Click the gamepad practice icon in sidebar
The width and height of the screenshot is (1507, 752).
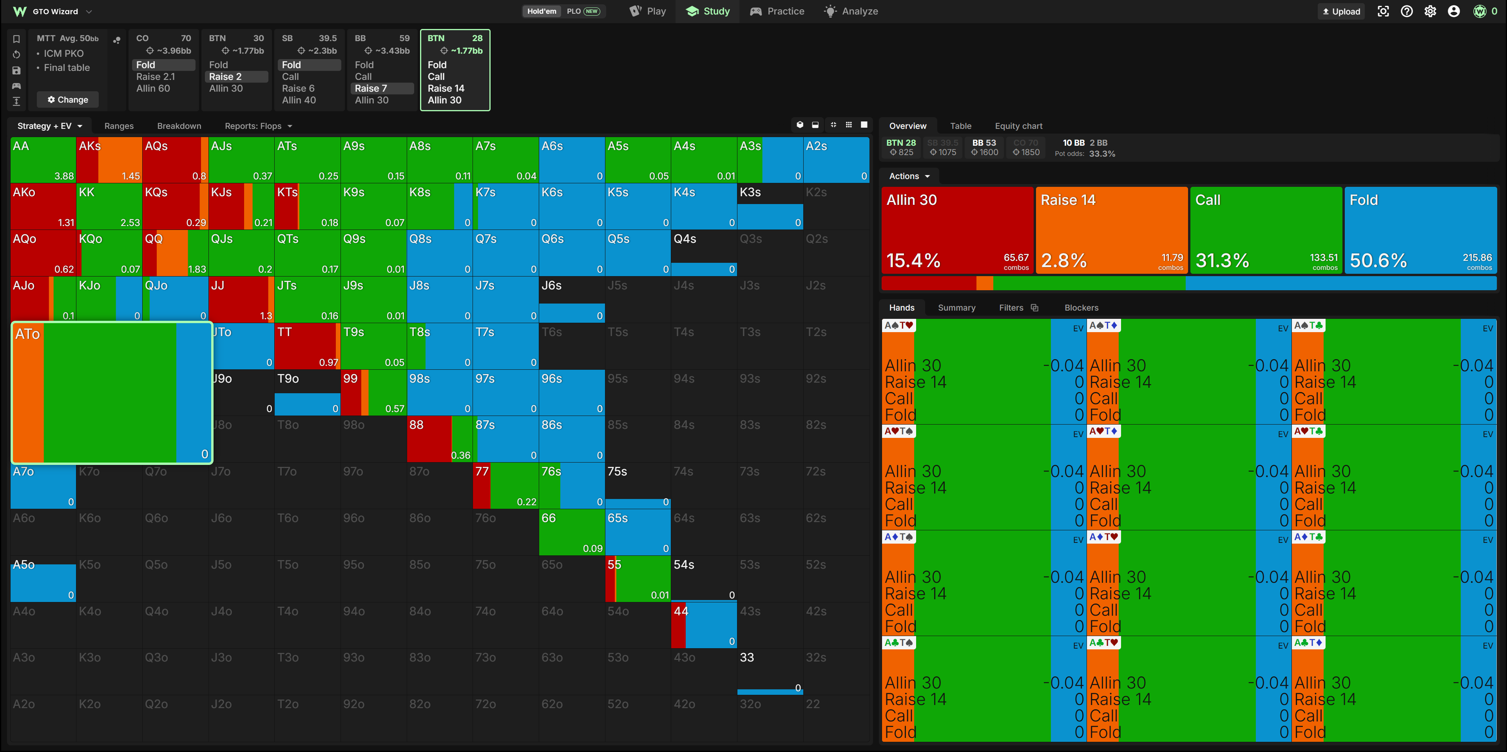coord(16,86)
